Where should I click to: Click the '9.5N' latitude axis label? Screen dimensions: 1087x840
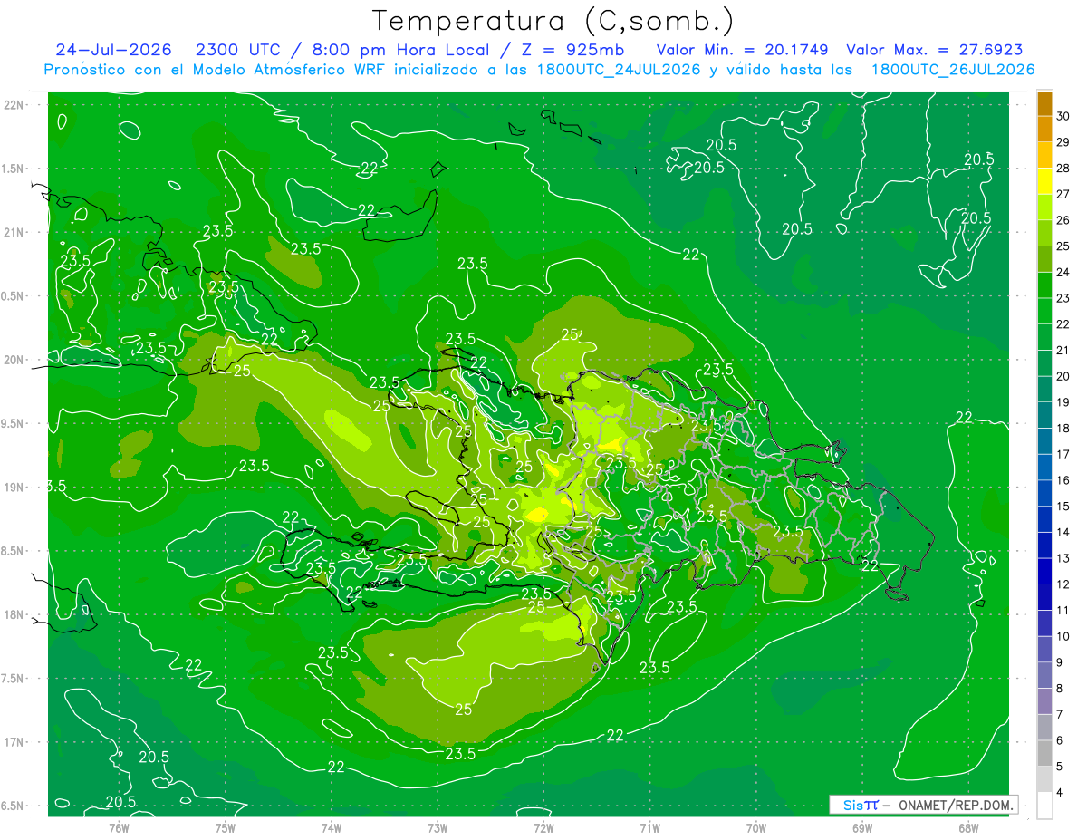point(14,423)
